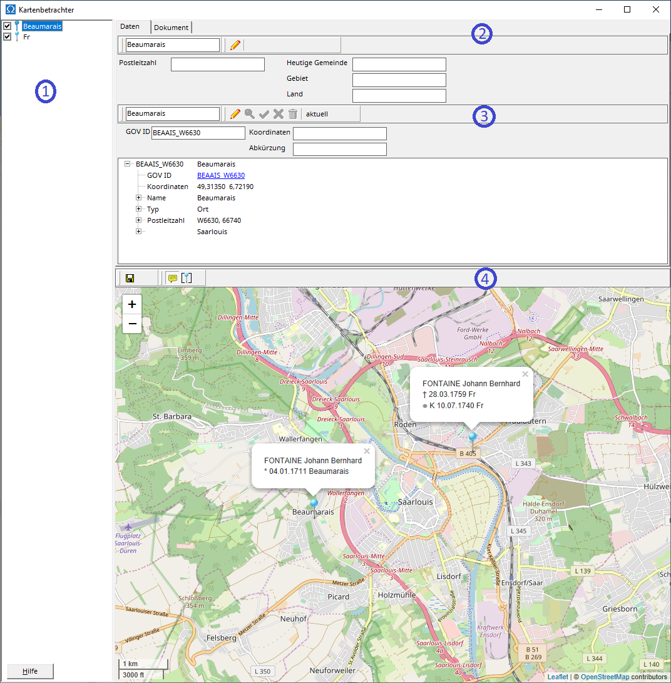
Task: Click the grey X cancel icon in the GOV toolbar
Action: [279, 114]
